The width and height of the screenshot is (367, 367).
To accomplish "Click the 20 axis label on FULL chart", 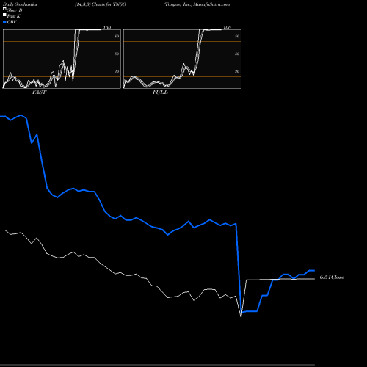I will pos(237,72).
